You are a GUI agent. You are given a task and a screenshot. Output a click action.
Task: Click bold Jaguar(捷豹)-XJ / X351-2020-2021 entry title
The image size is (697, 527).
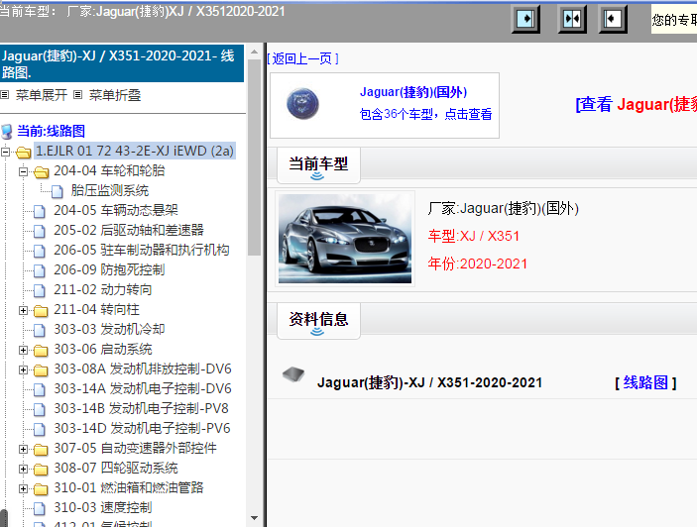430,382
